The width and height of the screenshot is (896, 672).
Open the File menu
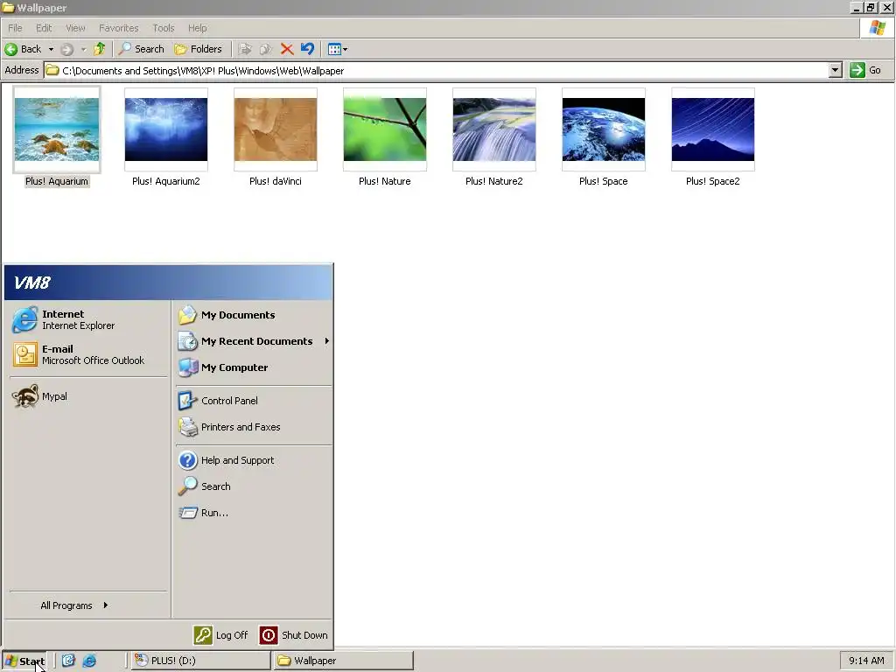[x=15, y=28]
